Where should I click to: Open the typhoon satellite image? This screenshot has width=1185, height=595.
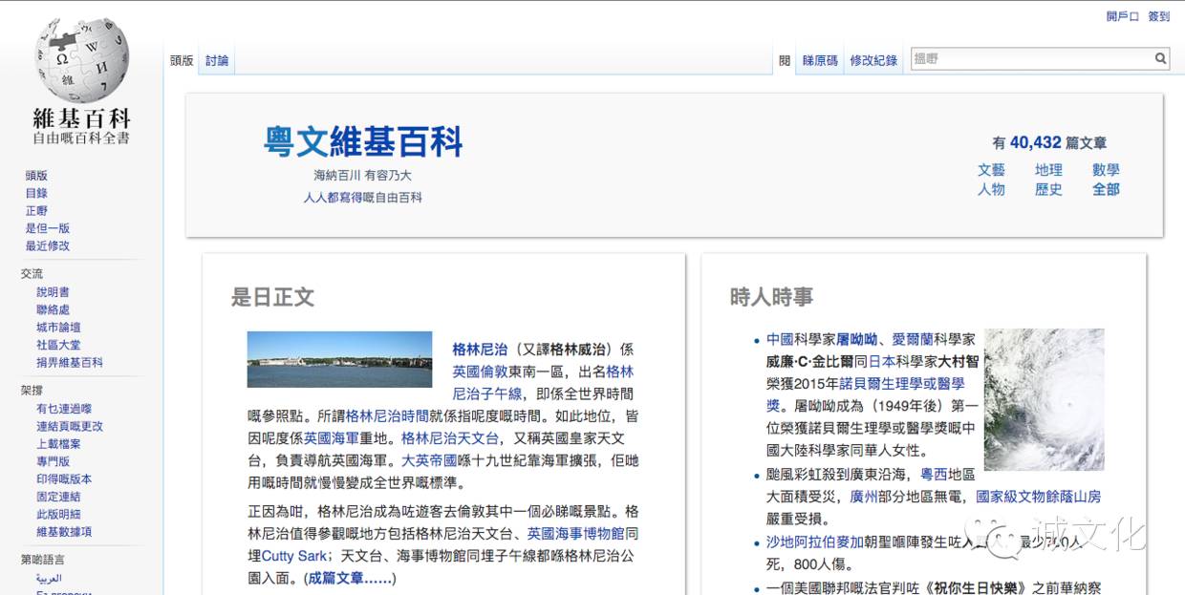[1045, 399]
